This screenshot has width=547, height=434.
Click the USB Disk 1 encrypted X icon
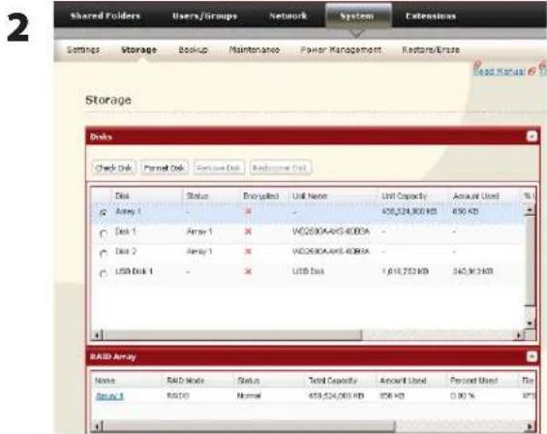tap(248, 271)
